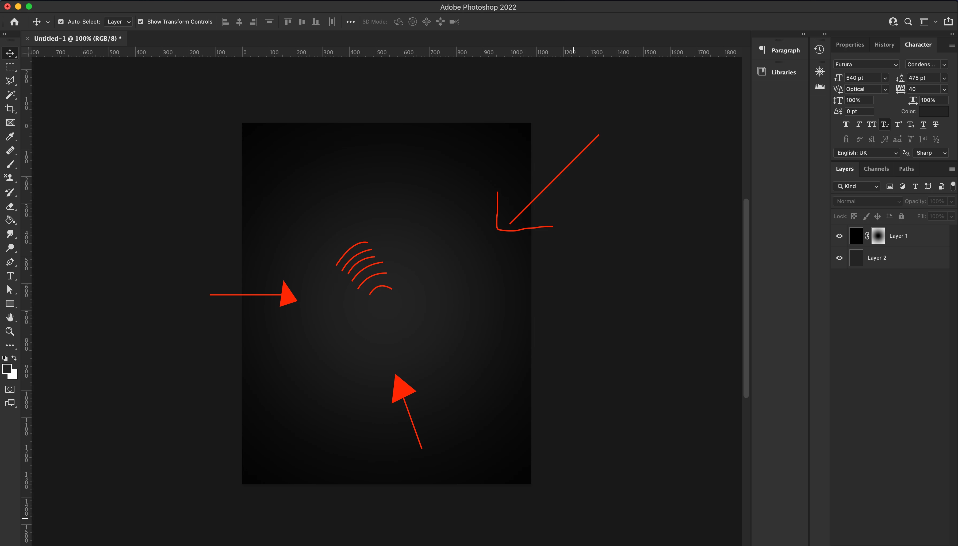The width and height of the screenshot is (958, 546).
Task: Select the Brush tool
Action: click(x=10, y=165)
